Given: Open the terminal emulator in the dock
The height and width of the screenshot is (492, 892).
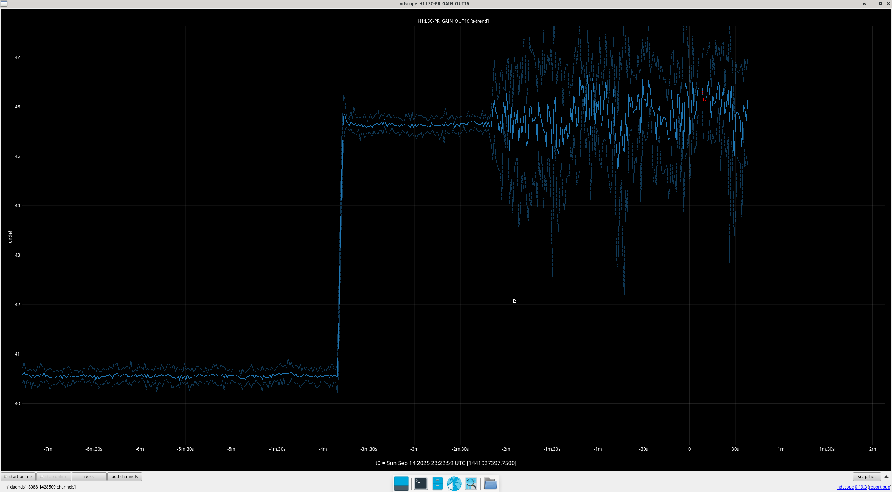Looking at the screenshot, I should point(421,483).
